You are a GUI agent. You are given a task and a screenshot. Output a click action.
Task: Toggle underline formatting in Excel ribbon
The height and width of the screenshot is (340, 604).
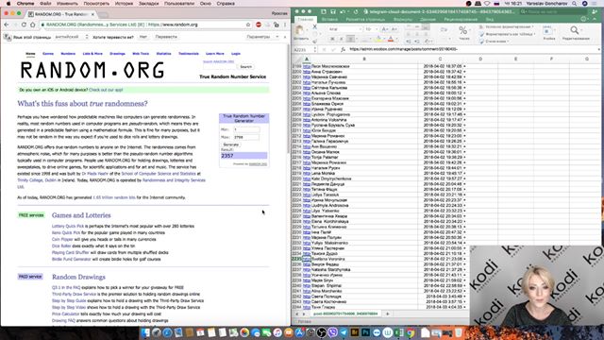tap(350, 39)
